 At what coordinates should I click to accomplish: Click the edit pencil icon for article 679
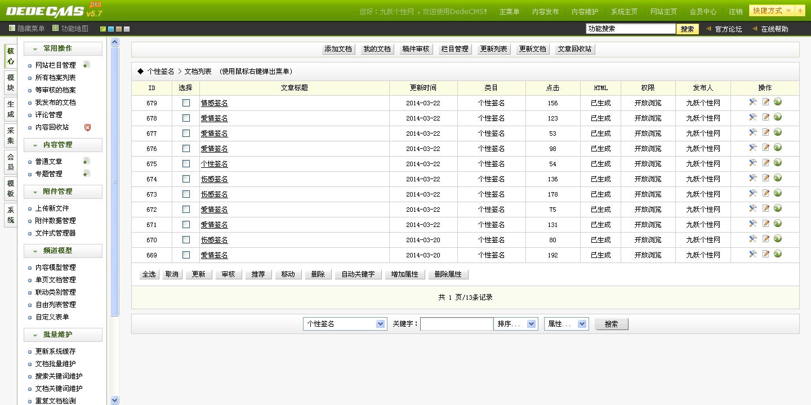765,102
